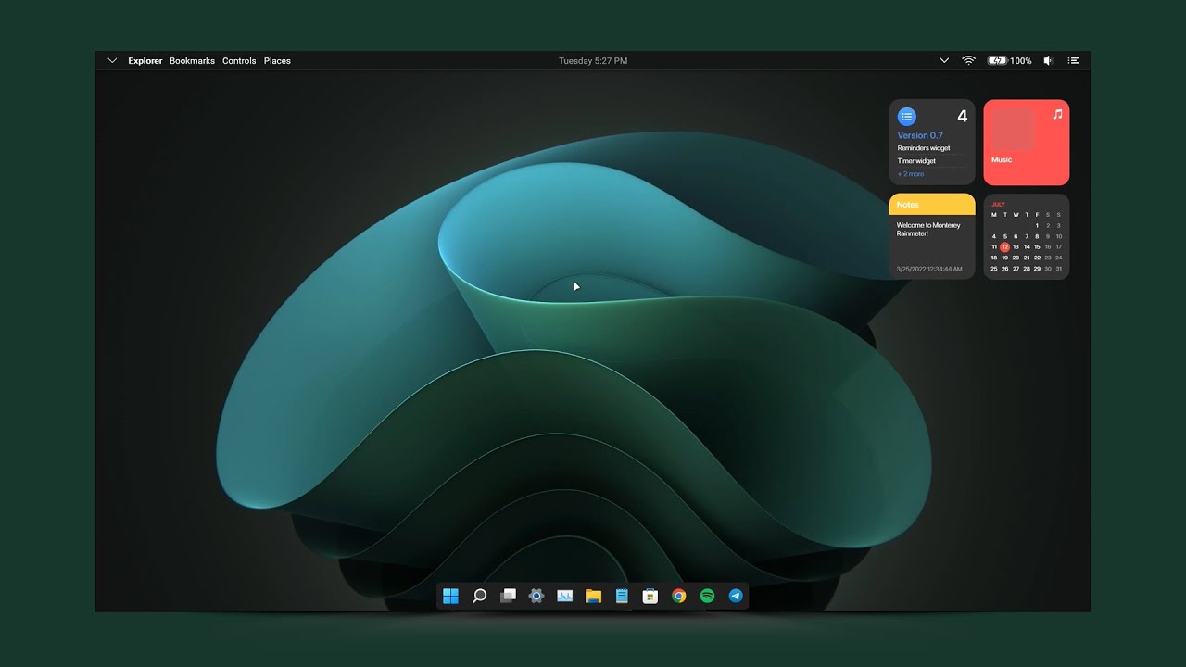This screenshot has height=667, width=1186.
Task: Click the blue Reminders list icon
Action: [x=907, y=117]
